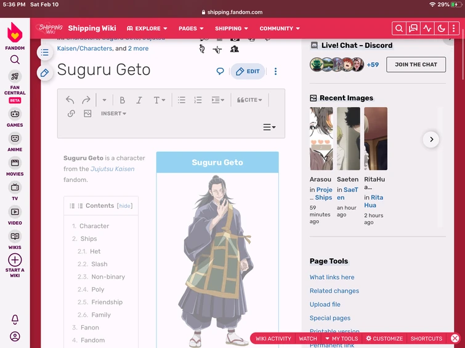465x348 pixels.
Task: Open the indentation dropdown
Action: (x=218, y=100)
